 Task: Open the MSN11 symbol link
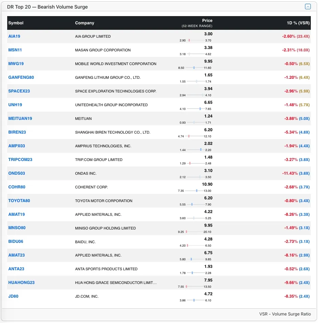pos(15,50)
